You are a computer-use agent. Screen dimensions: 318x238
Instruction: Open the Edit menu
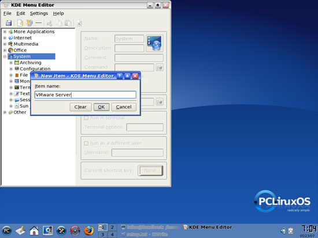[21, 13]
